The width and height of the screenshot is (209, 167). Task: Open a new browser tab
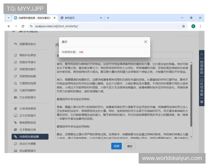tap(108, 18)
